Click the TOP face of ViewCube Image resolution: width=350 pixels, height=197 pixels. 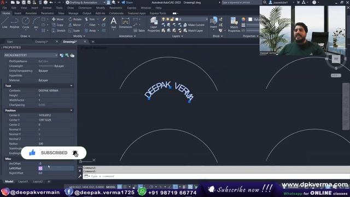click(x=336, y=59)
